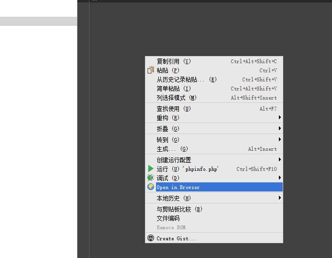The height and width of the screenshot is (258, 332).
Task: Expand the 转到 (G) submenu arrow
Action: point(280,139)
